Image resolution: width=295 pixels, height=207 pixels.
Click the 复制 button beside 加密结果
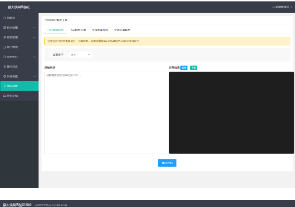pyautogui.click(x=184, y=68)
